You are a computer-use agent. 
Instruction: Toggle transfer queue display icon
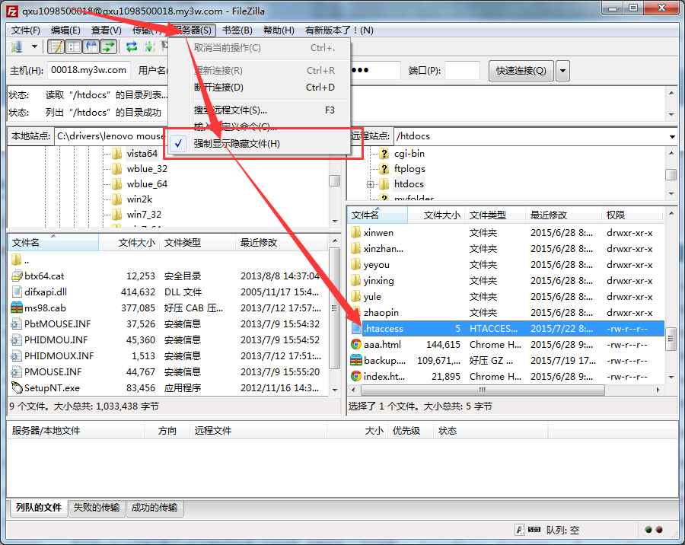click(109, 47)
